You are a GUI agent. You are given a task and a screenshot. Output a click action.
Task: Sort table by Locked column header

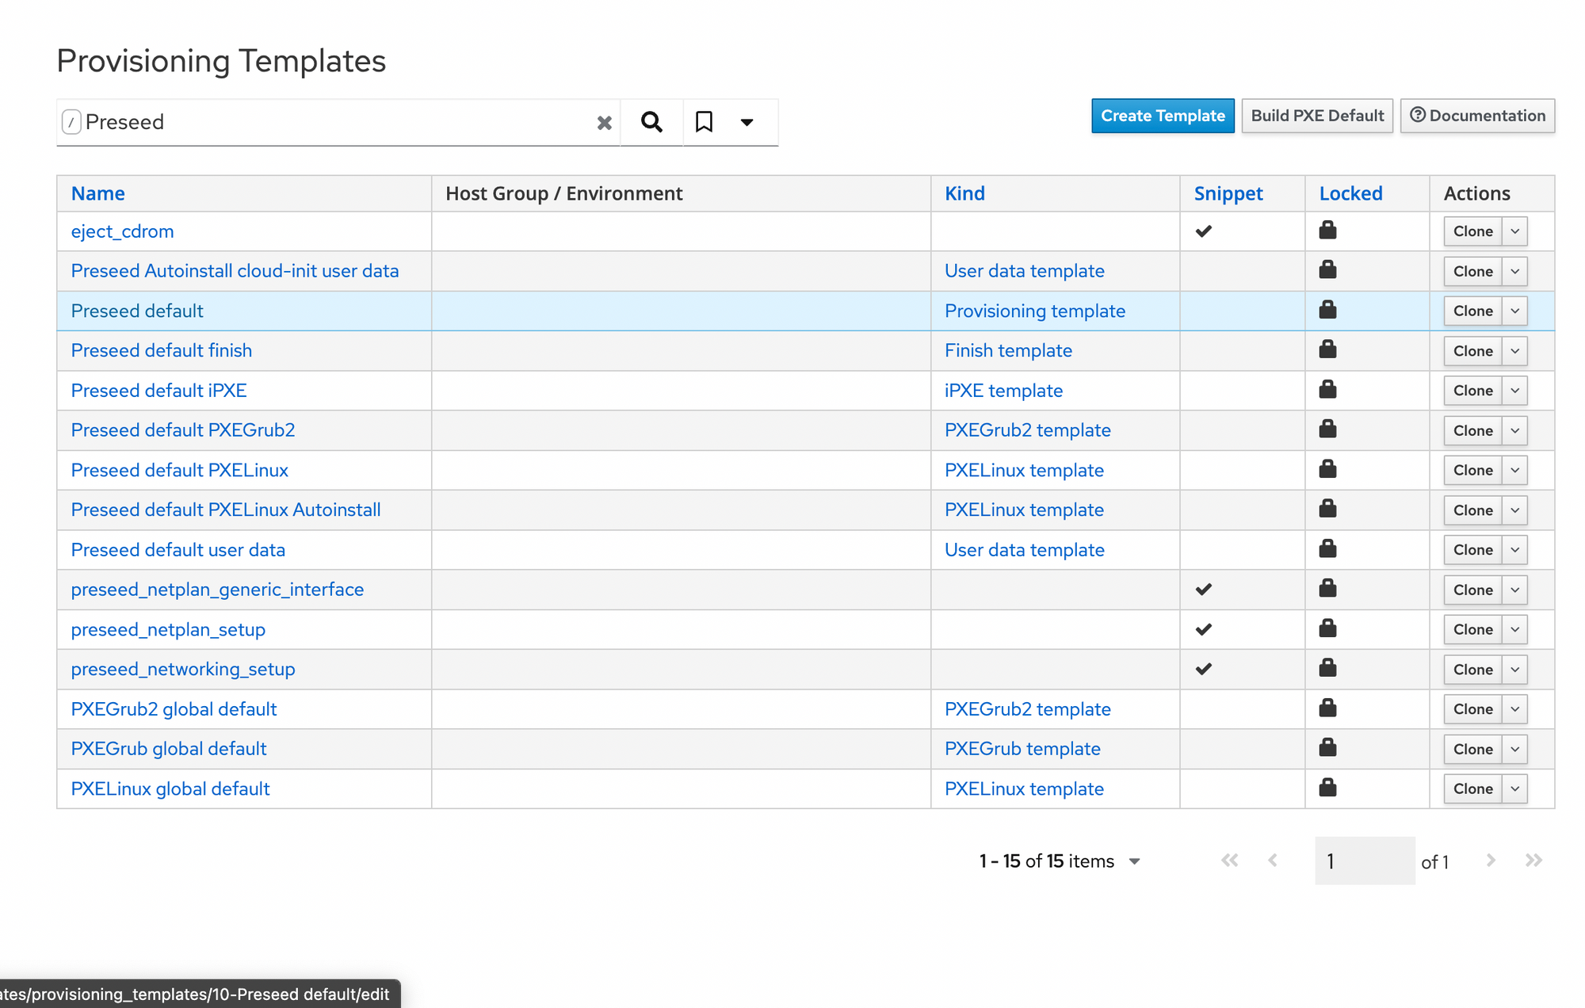(1350, 193)
